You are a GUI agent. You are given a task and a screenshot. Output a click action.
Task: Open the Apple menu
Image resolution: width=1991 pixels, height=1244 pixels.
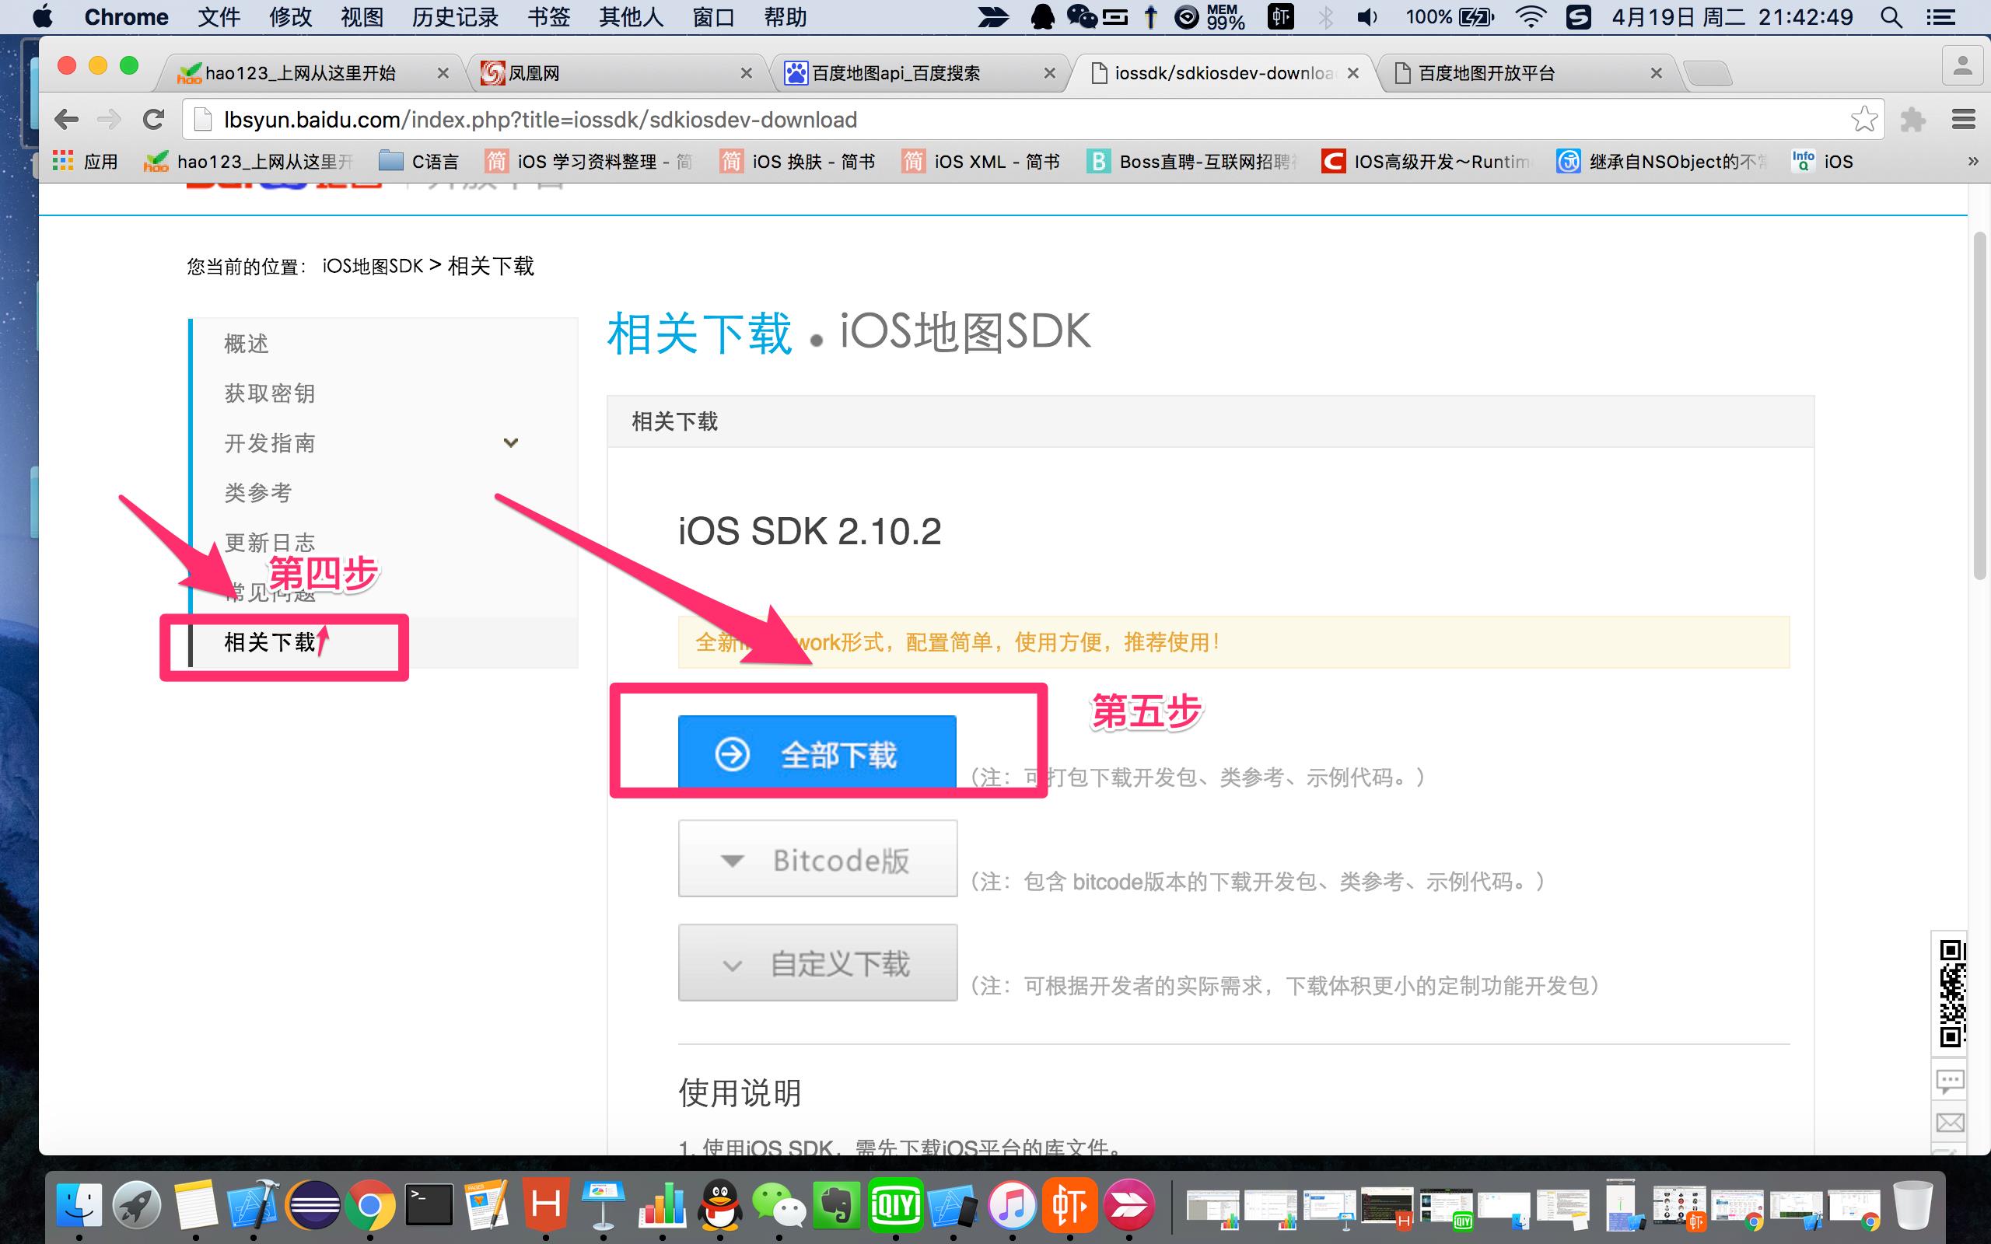42,16
